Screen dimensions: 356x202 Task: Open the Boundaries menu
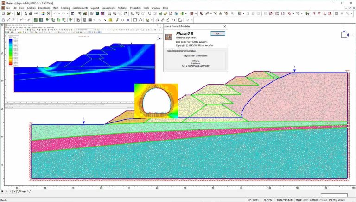(x=44, y=8)
